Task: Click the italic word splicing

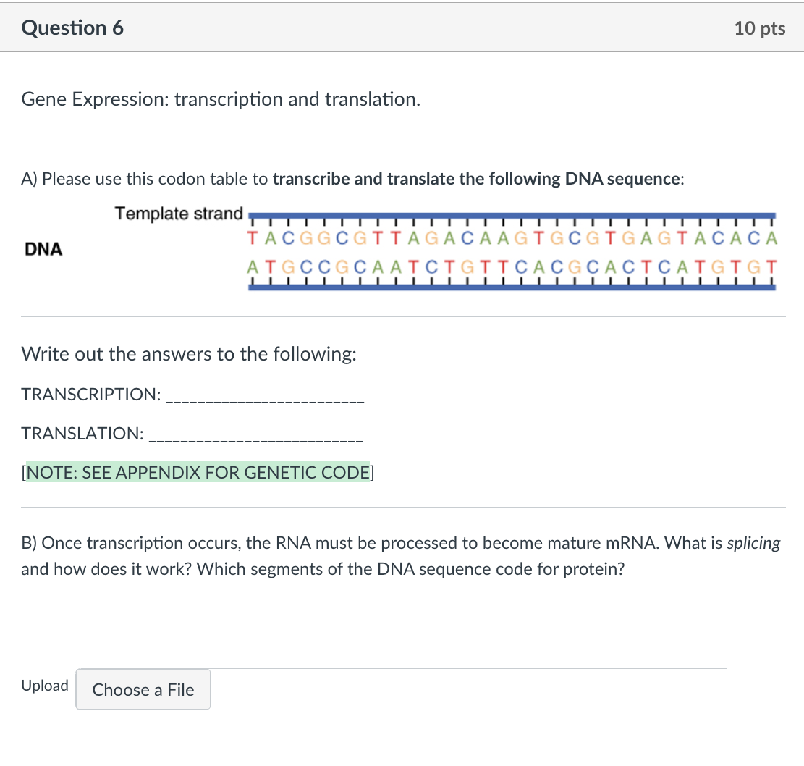Action: pyautogui.click(x=754, y=543)
